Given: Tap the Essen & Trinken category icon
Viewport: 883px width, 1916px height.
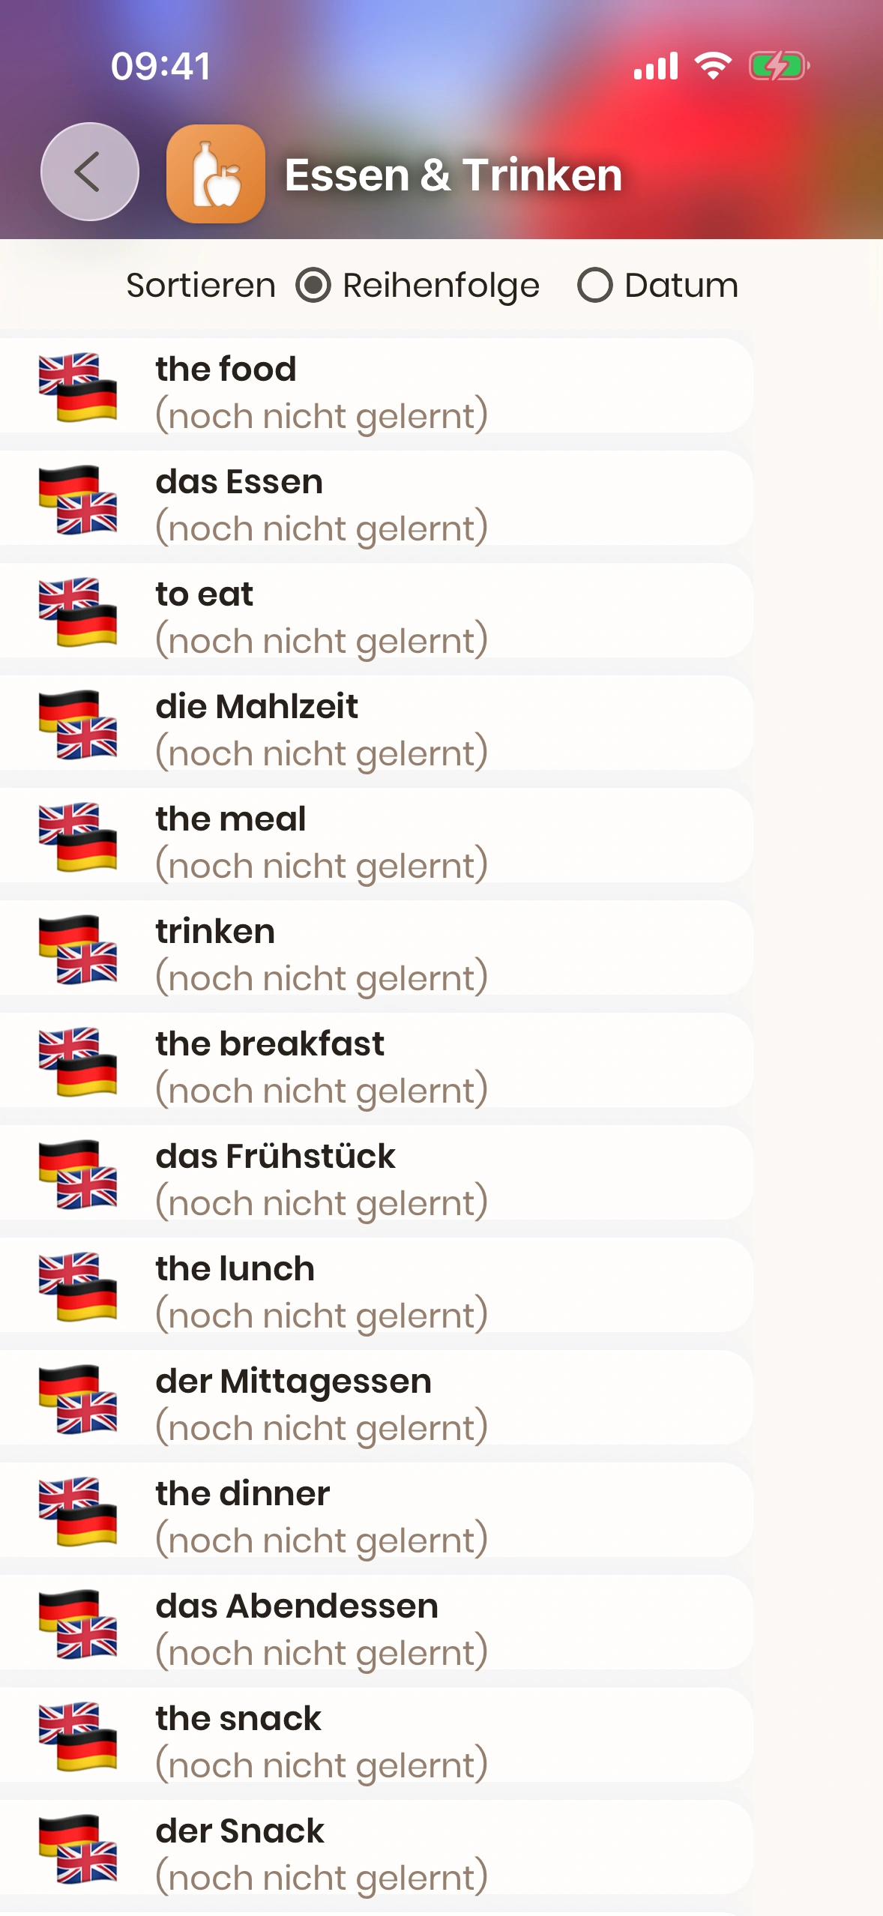Looking at the screenshot, I should pos(216,174).
